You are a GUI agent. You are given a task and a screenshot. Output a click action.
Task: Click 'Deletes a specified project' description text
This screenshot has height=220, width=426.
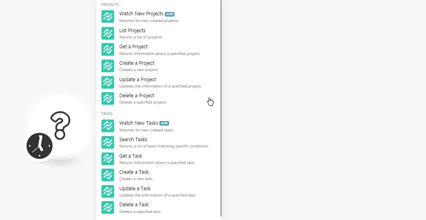tap(143, 102)
